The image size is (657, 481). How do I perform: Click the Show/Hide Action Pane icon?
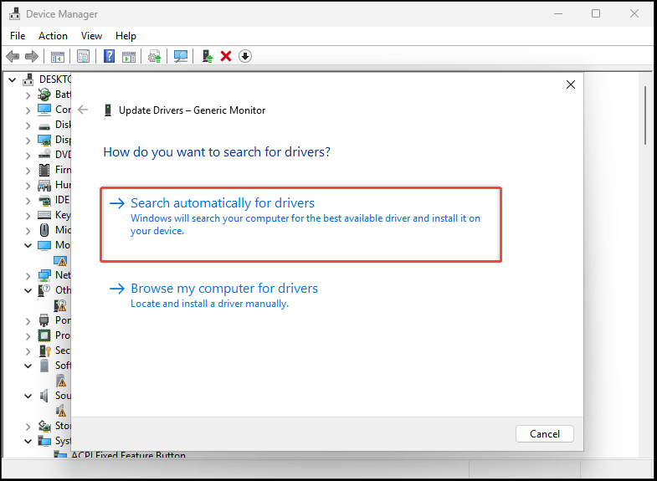coord(129,57)
